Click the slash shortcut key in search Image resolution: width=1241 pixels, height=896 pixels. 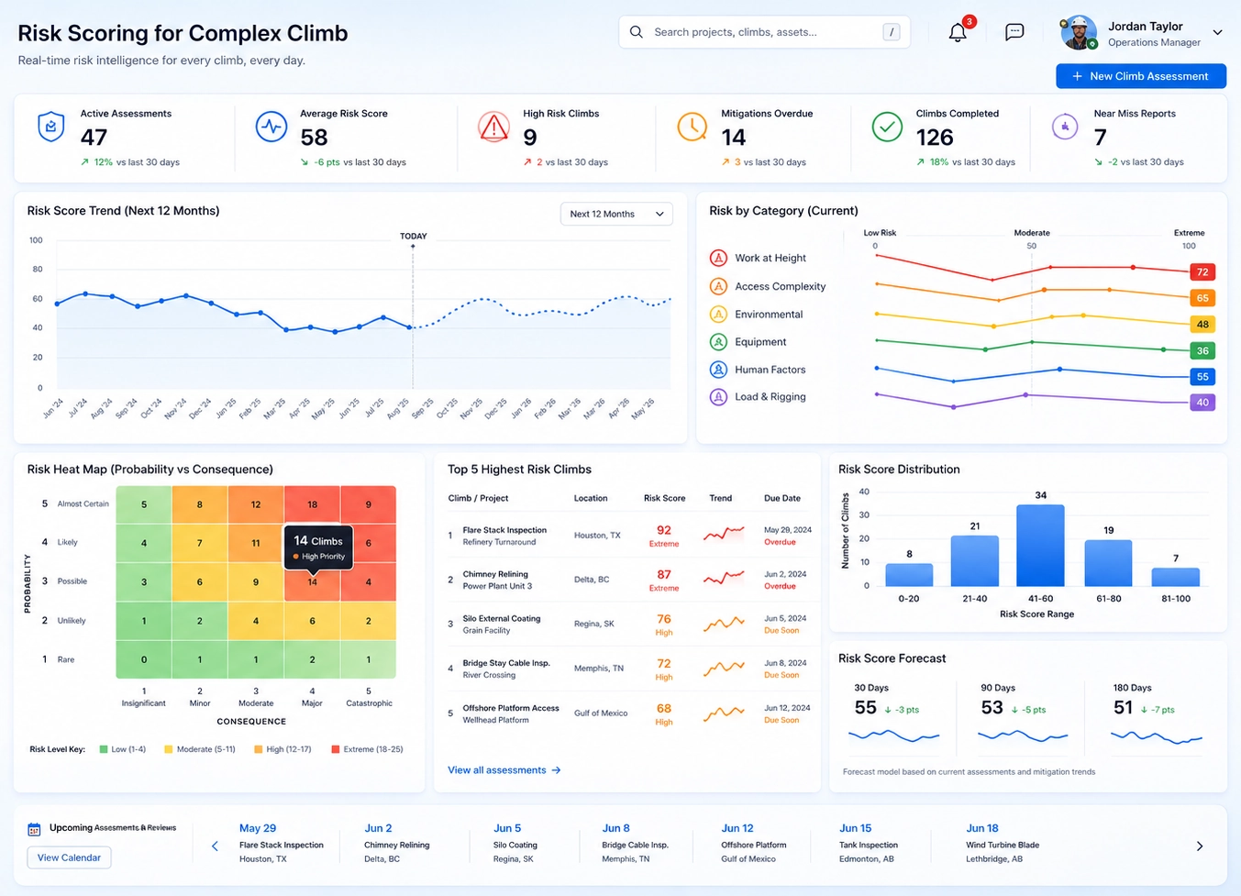point(892,32)
